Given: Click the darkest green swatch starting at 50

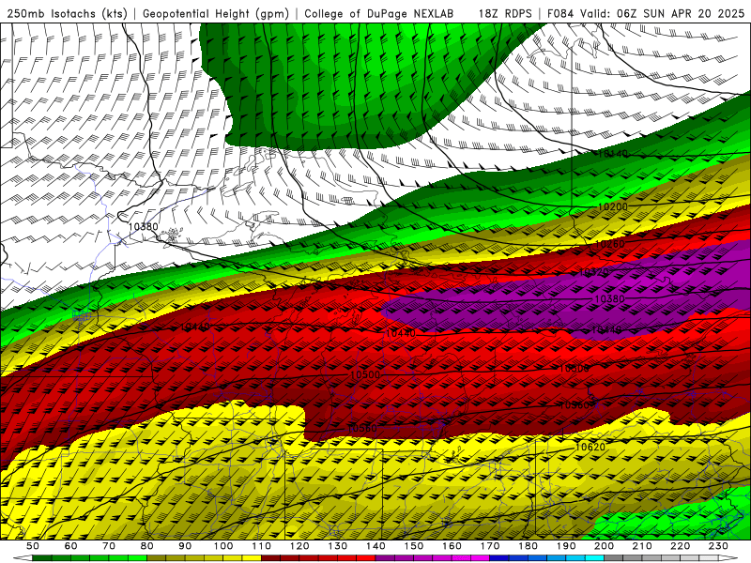Looking at the screenshot, I should click(x=42, y=558).
